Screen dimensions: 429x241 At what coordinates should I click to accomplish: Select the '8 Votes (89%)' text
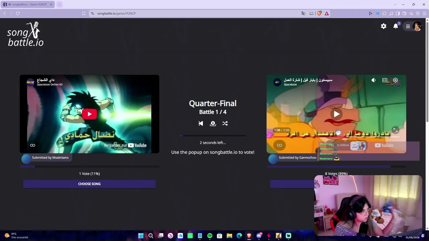point(336,174)
